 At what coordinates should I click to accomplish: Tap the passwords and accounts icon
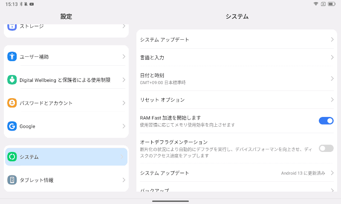pyautogui.click(x=12, y=103)
